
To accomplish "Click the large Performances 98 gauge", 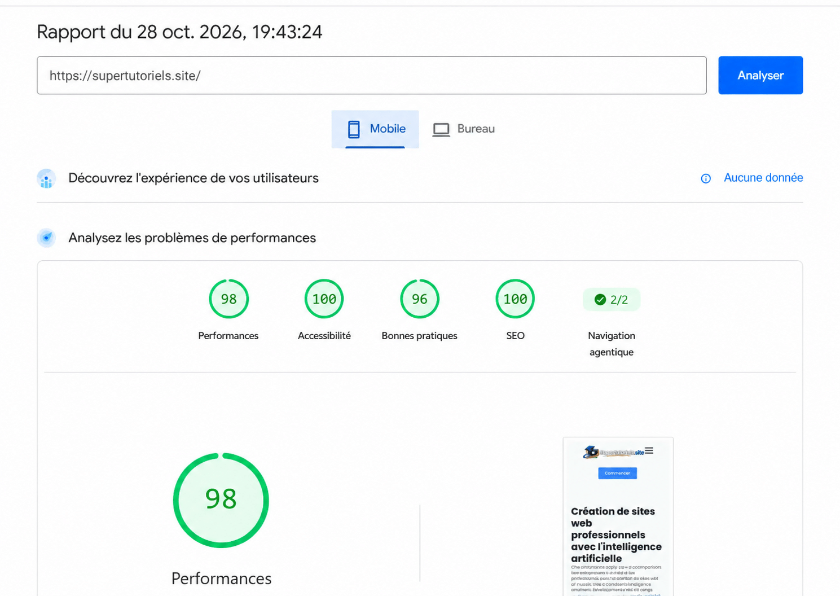I will [x=221, y=500].
